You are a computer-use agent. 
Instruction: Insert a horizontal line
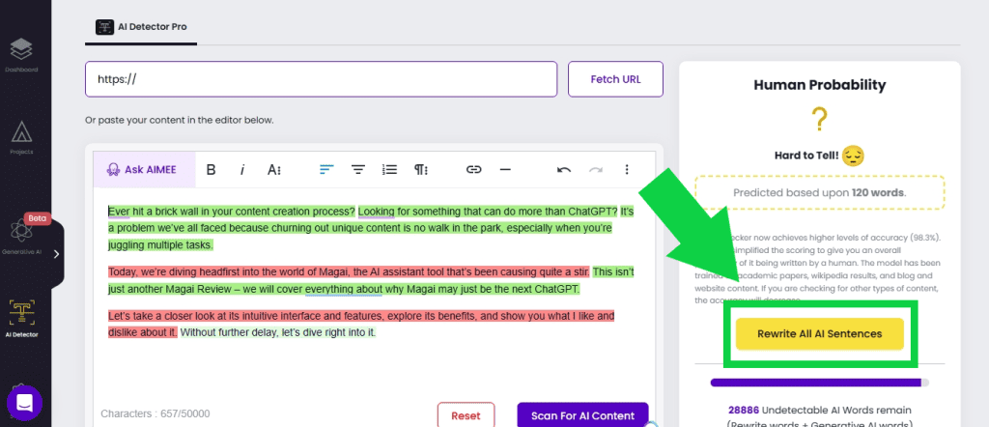click(504, 170)
